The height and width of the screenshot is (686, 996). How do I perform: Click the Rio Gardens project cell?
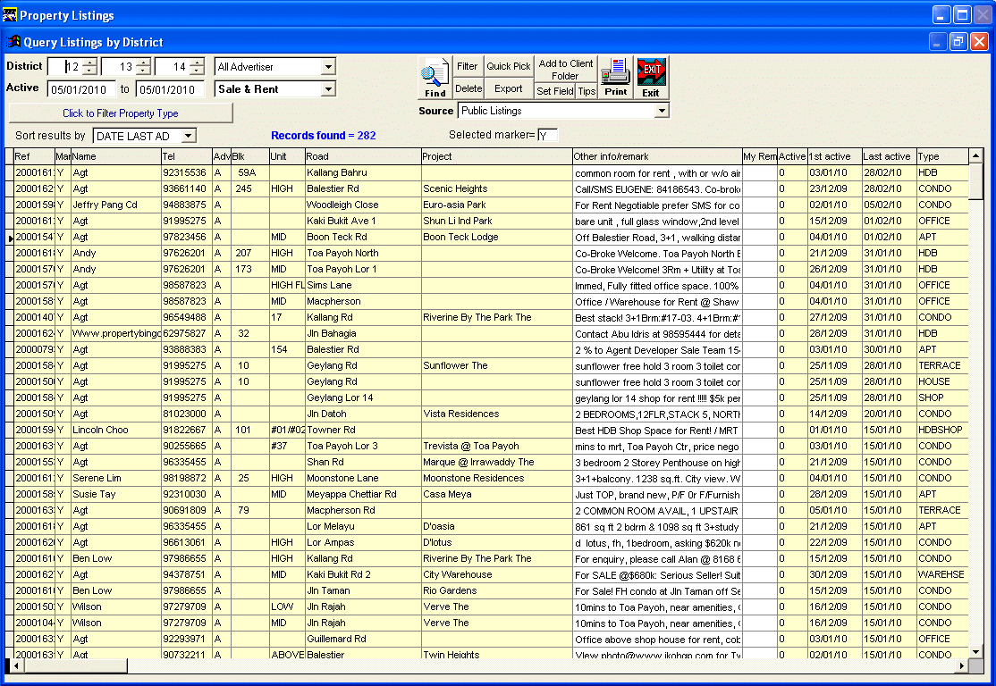497,590
